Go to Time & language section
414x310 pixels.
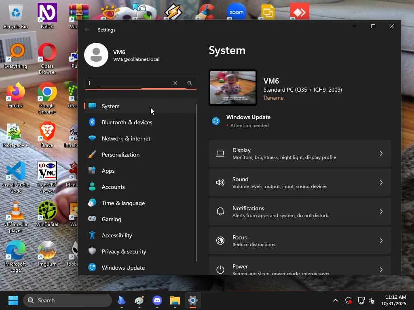[123, 203]
